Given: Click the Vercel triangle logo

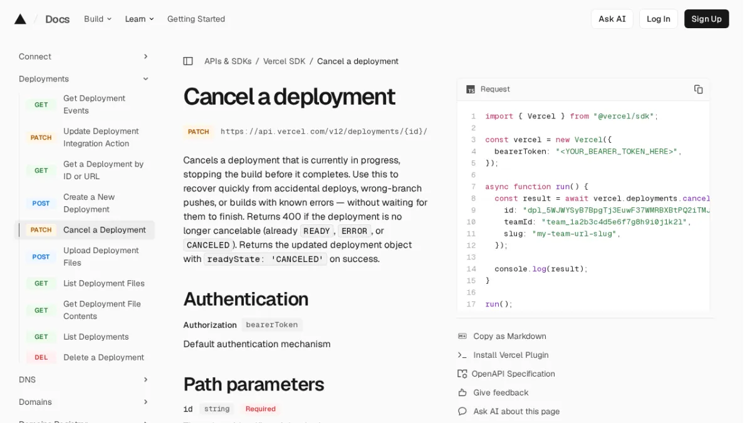Looking at the screenshot, I should (20, 19).
